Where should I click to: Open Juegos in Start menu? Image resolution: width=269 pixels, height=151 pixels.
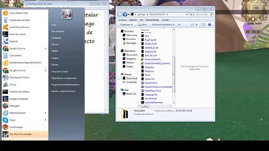pyautogui.click(x=55, y=58)
